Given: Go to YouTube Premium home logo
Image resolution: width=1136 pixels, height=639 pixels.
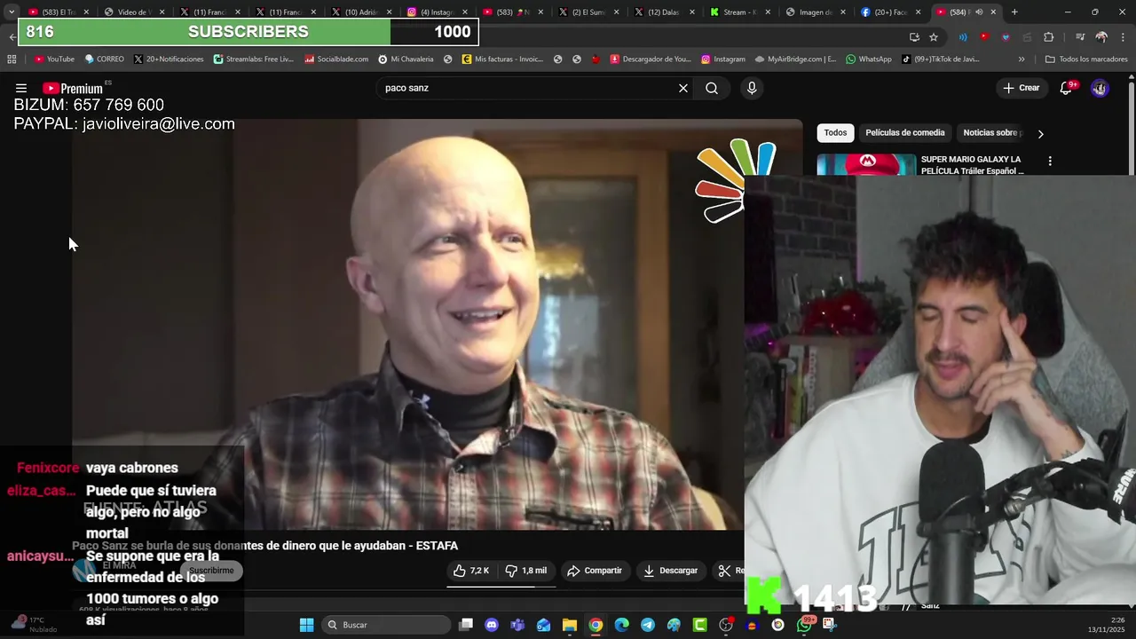Looking at the screenshot, I should click(73, 88).
